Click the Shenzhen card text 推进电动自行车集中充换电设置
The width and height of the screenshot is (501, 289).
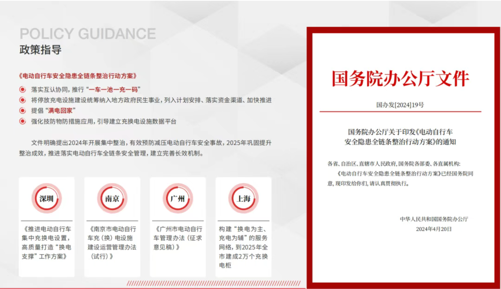coord(46,243)
